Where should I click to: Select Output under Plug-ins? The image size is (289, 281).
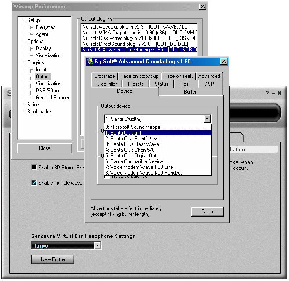(43, 77)
